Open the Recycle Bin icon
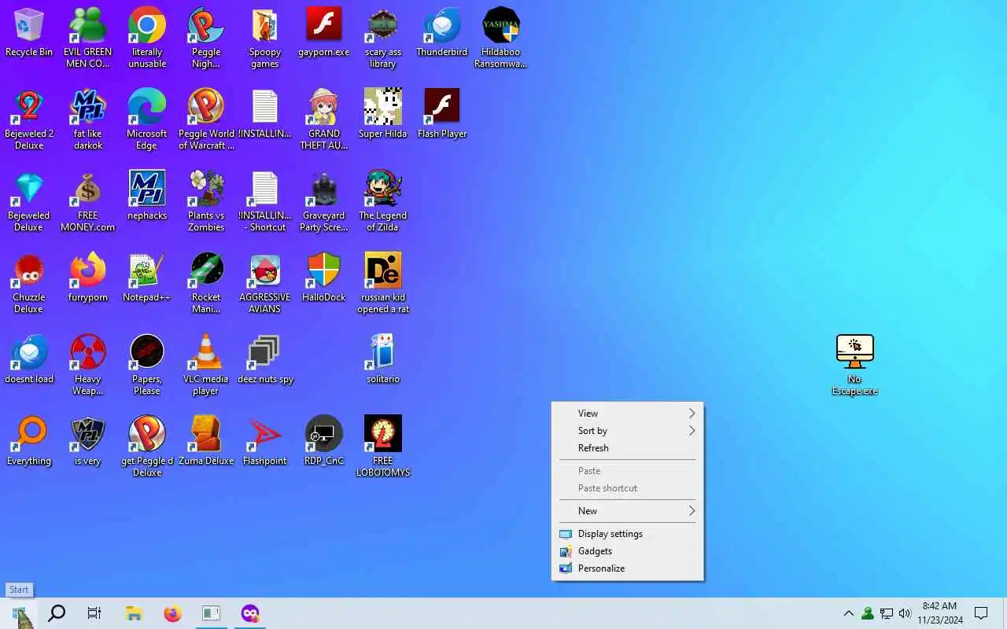Screen dimensions: 1007x629 point(29,33)
